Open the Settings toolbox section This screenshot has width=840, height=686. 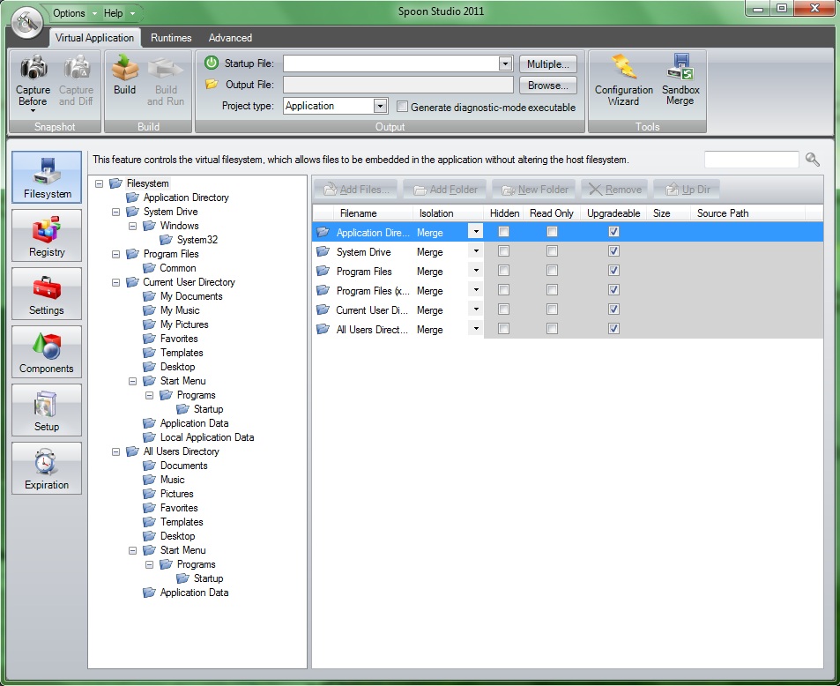(47, 294)
